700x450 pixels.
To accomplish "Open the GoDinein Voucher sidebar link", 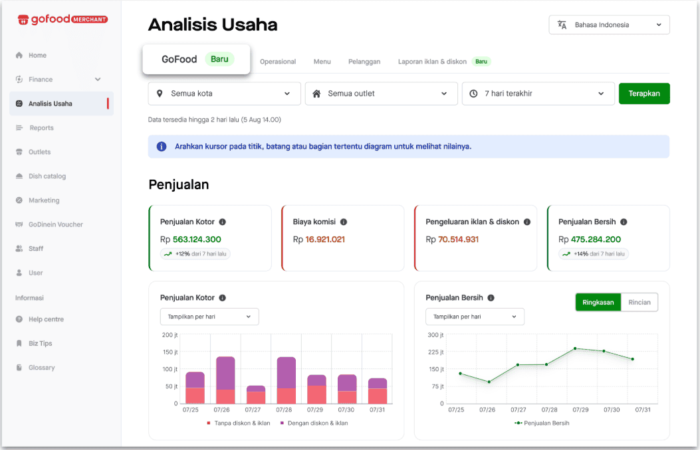I will click(55, 224).
